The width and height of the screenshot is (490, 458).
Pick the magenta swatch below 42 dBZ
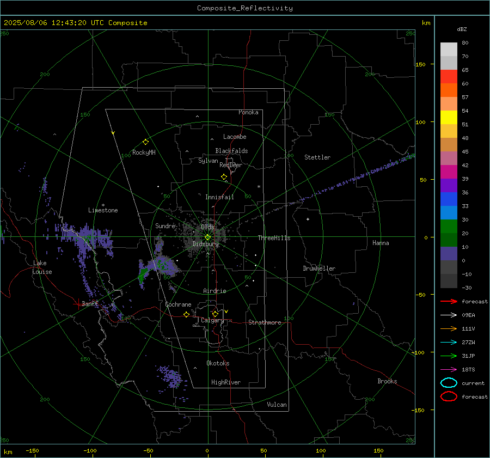(x=449, y=172)
